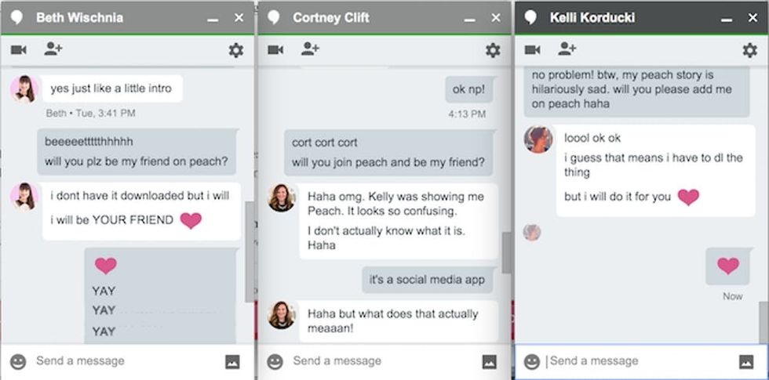Open emoji picker in Cortney Clift chat

coord(275,361)
